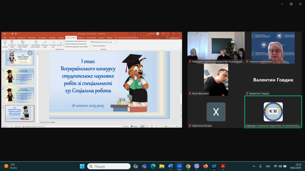This screenshot has width=305, height=171.
Task: Click the Set Up Slide Show icon
Action: point(36,43)
